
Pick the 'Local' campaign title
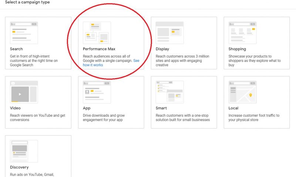pyautogui.click(x=233, y=108)
